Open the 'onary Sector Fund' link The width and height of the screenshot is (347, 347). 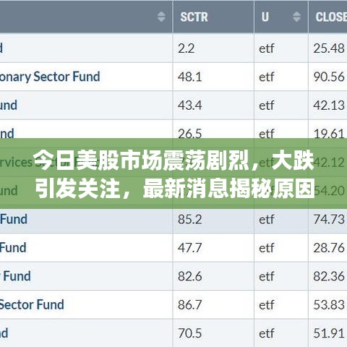50,77
